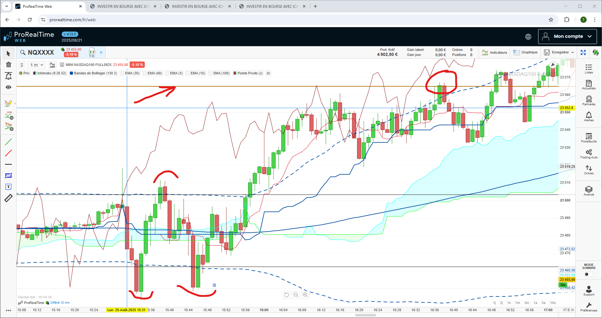Enable the EMA (35) checkbox
The image size is (602, 318).
[122, 73]
